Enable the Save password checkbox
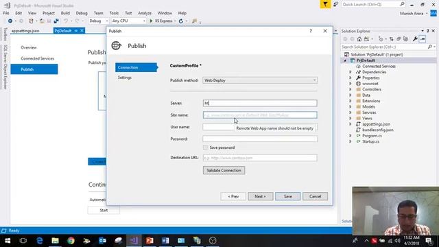The image size is (439, 247). click(x=205, y=148)
